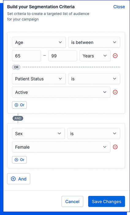Open operator dropdown next to Sex
Viewport: 130px width, 215px height.
tap(94, 133)
